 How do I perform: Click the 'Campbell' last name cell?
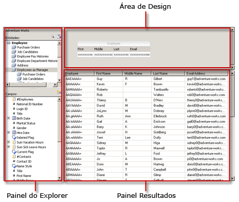point(168,169)
